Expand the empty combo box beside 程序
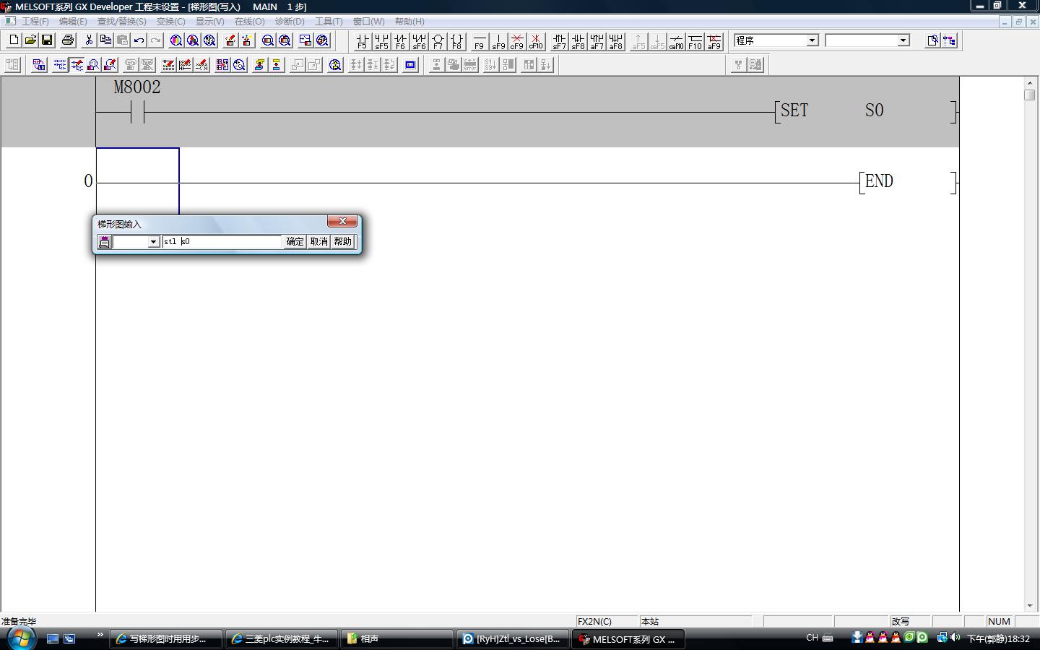 point(903,40)
